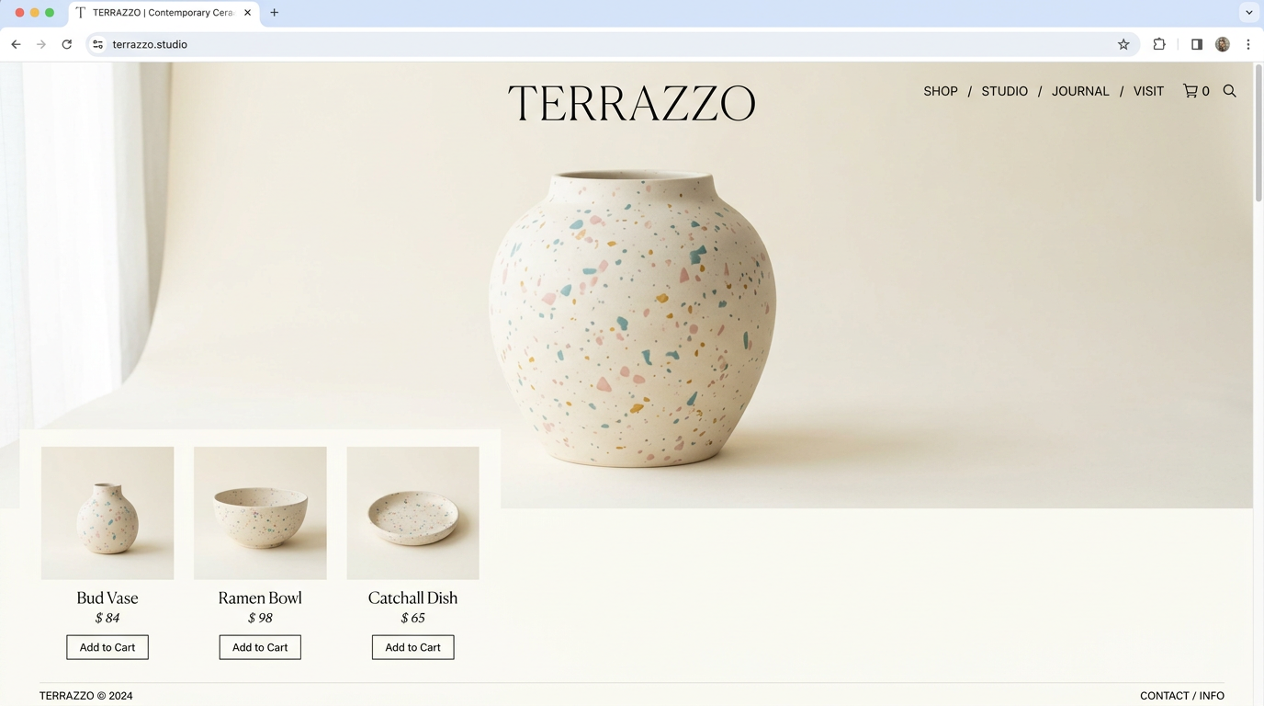Open a new browser tab
1264x706 pixels.
[275, 13]
